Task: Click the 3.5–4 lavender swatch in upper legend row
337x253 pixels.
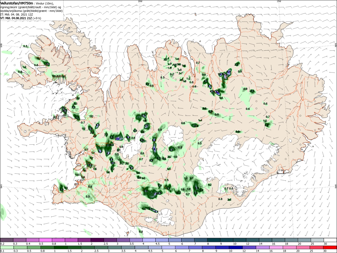Action: tap(136, 240)
